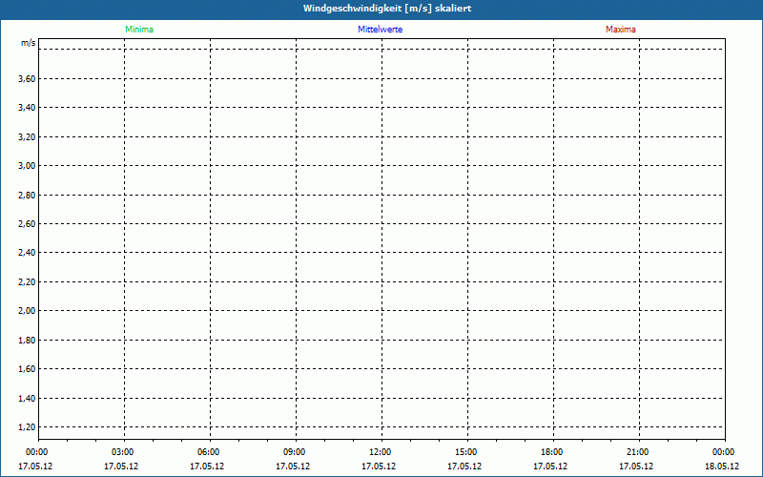The width and height of the screenshot is (763, 477).
Task: Click the m/s unit label on the y-axis
Action: (29, 43)
